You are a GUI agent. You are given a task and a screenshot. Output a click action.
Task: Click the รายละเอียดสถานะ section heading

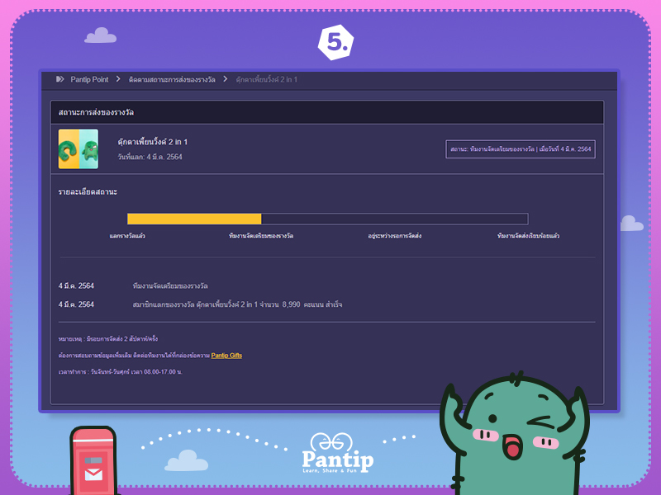[88, 192]
